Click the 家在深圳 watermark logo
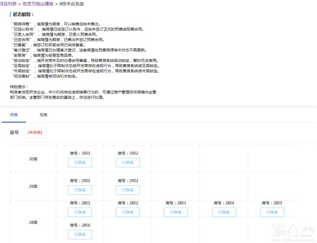This screenshot has height=243, width=317. click(x=293, y=231)
